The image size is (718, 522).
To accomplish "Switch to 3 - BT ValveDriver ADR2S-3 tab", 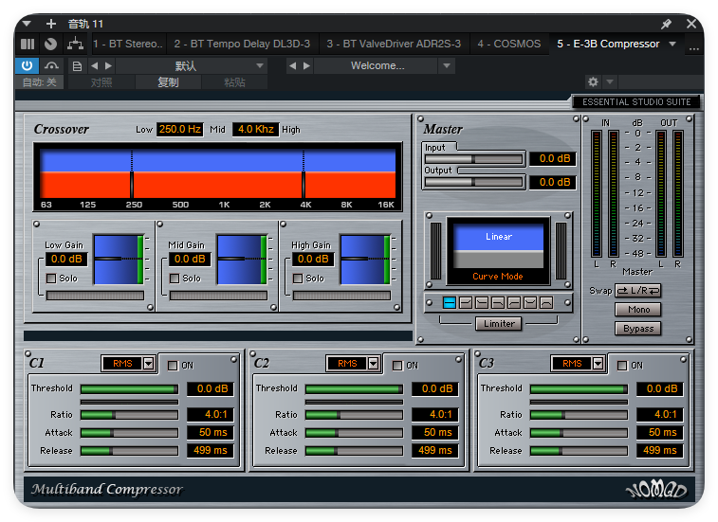I will coord(394,44).
